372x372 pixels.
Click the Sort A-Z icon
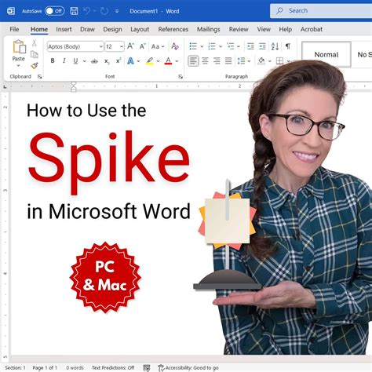coord(275,46)
